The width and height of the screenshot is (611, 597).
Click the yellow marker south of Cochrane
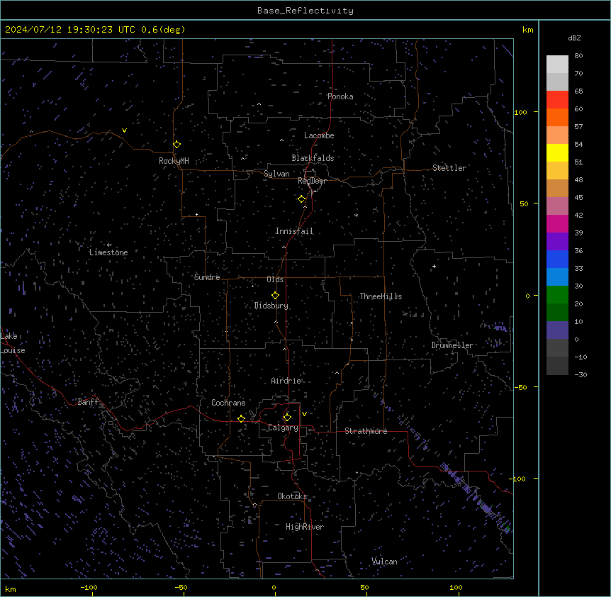coord(241,419)
